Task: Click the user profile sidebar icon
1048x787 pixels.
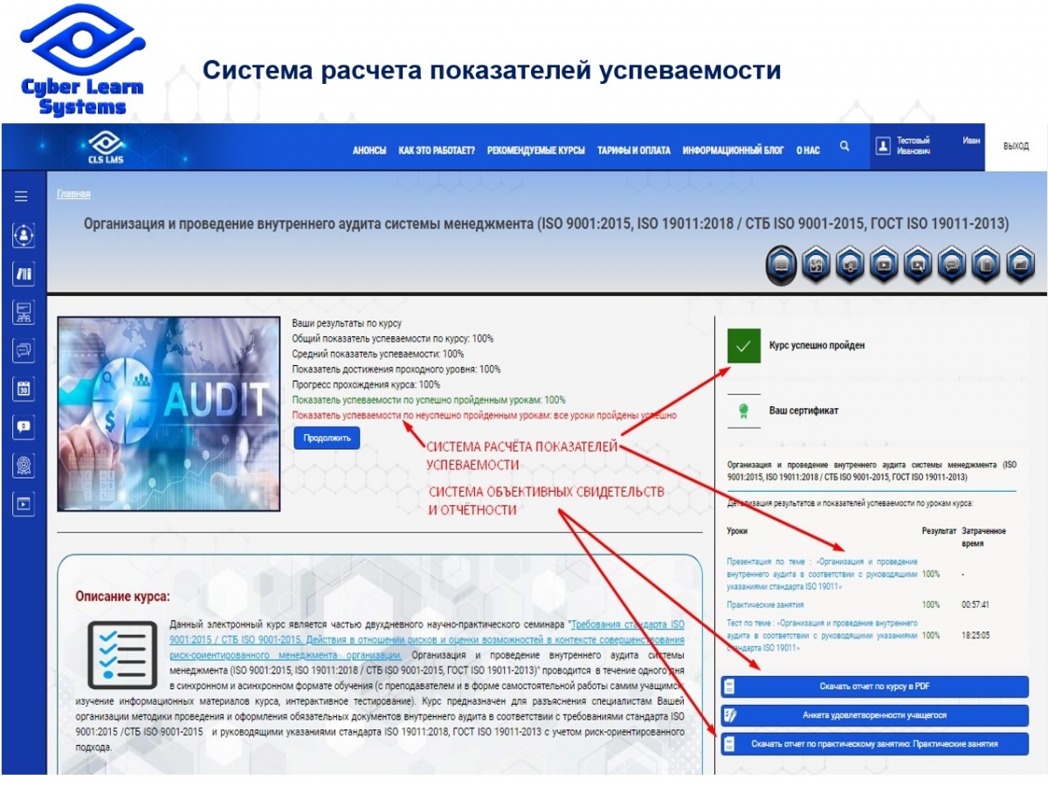Action: click(24, 235)
